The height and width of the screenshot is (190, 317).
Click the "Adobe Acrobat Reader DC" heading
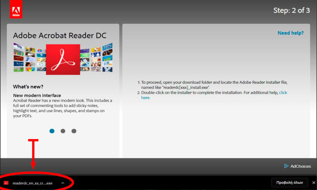coord(59,36)
